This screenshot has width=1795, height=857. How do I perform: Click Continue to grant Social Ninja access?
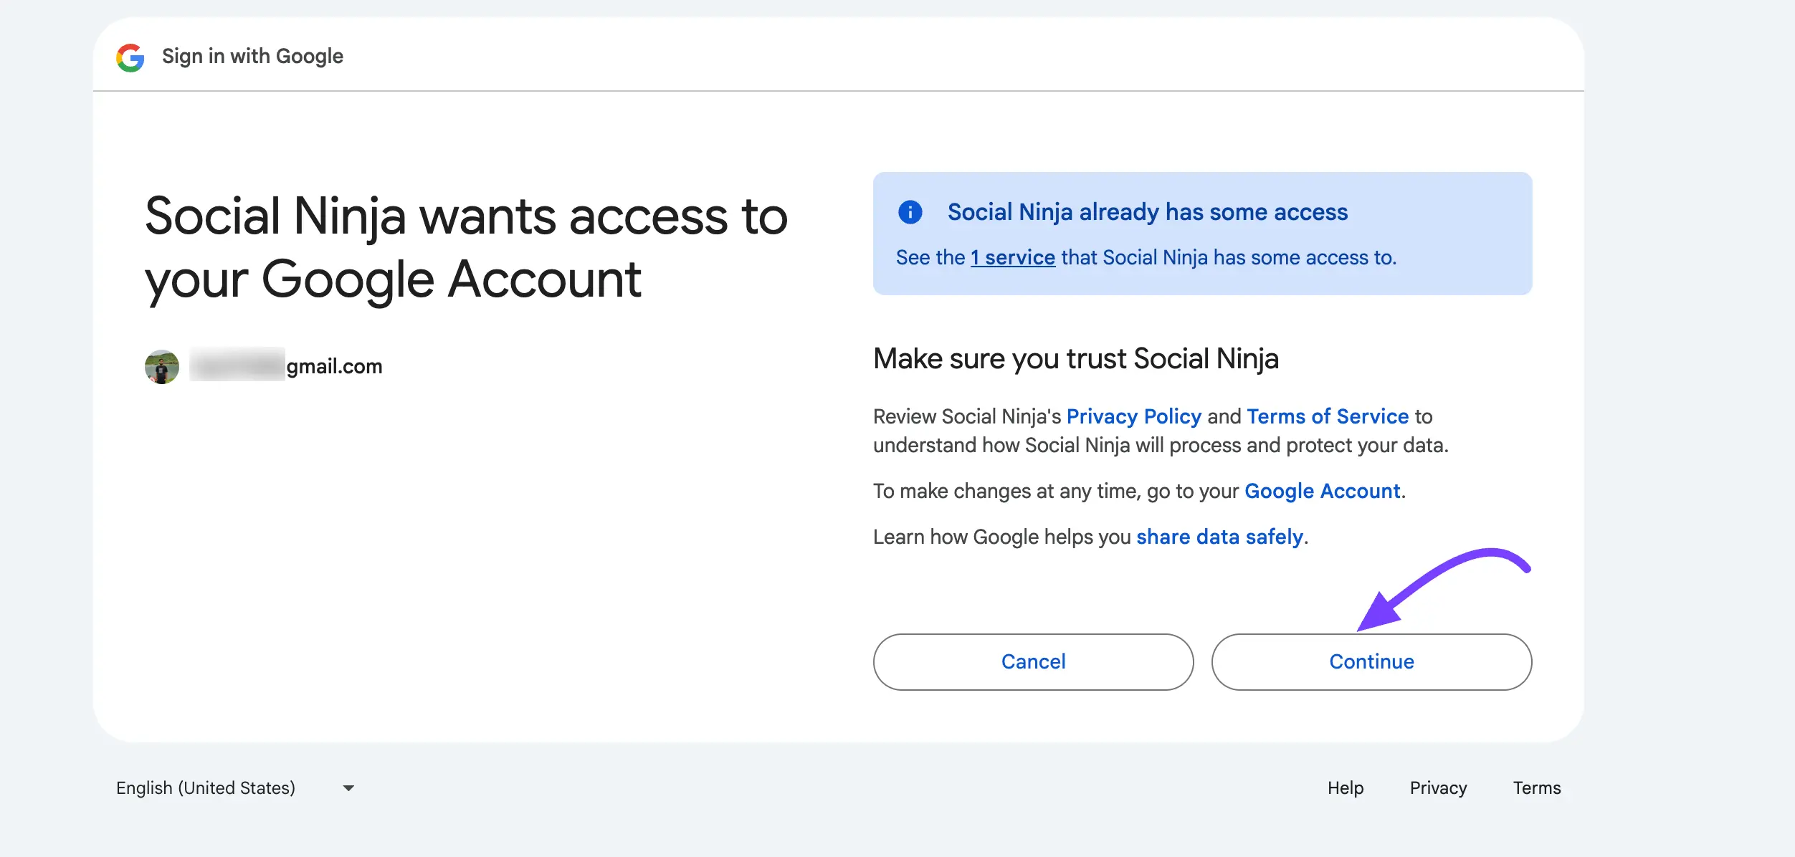(1371, 661)
